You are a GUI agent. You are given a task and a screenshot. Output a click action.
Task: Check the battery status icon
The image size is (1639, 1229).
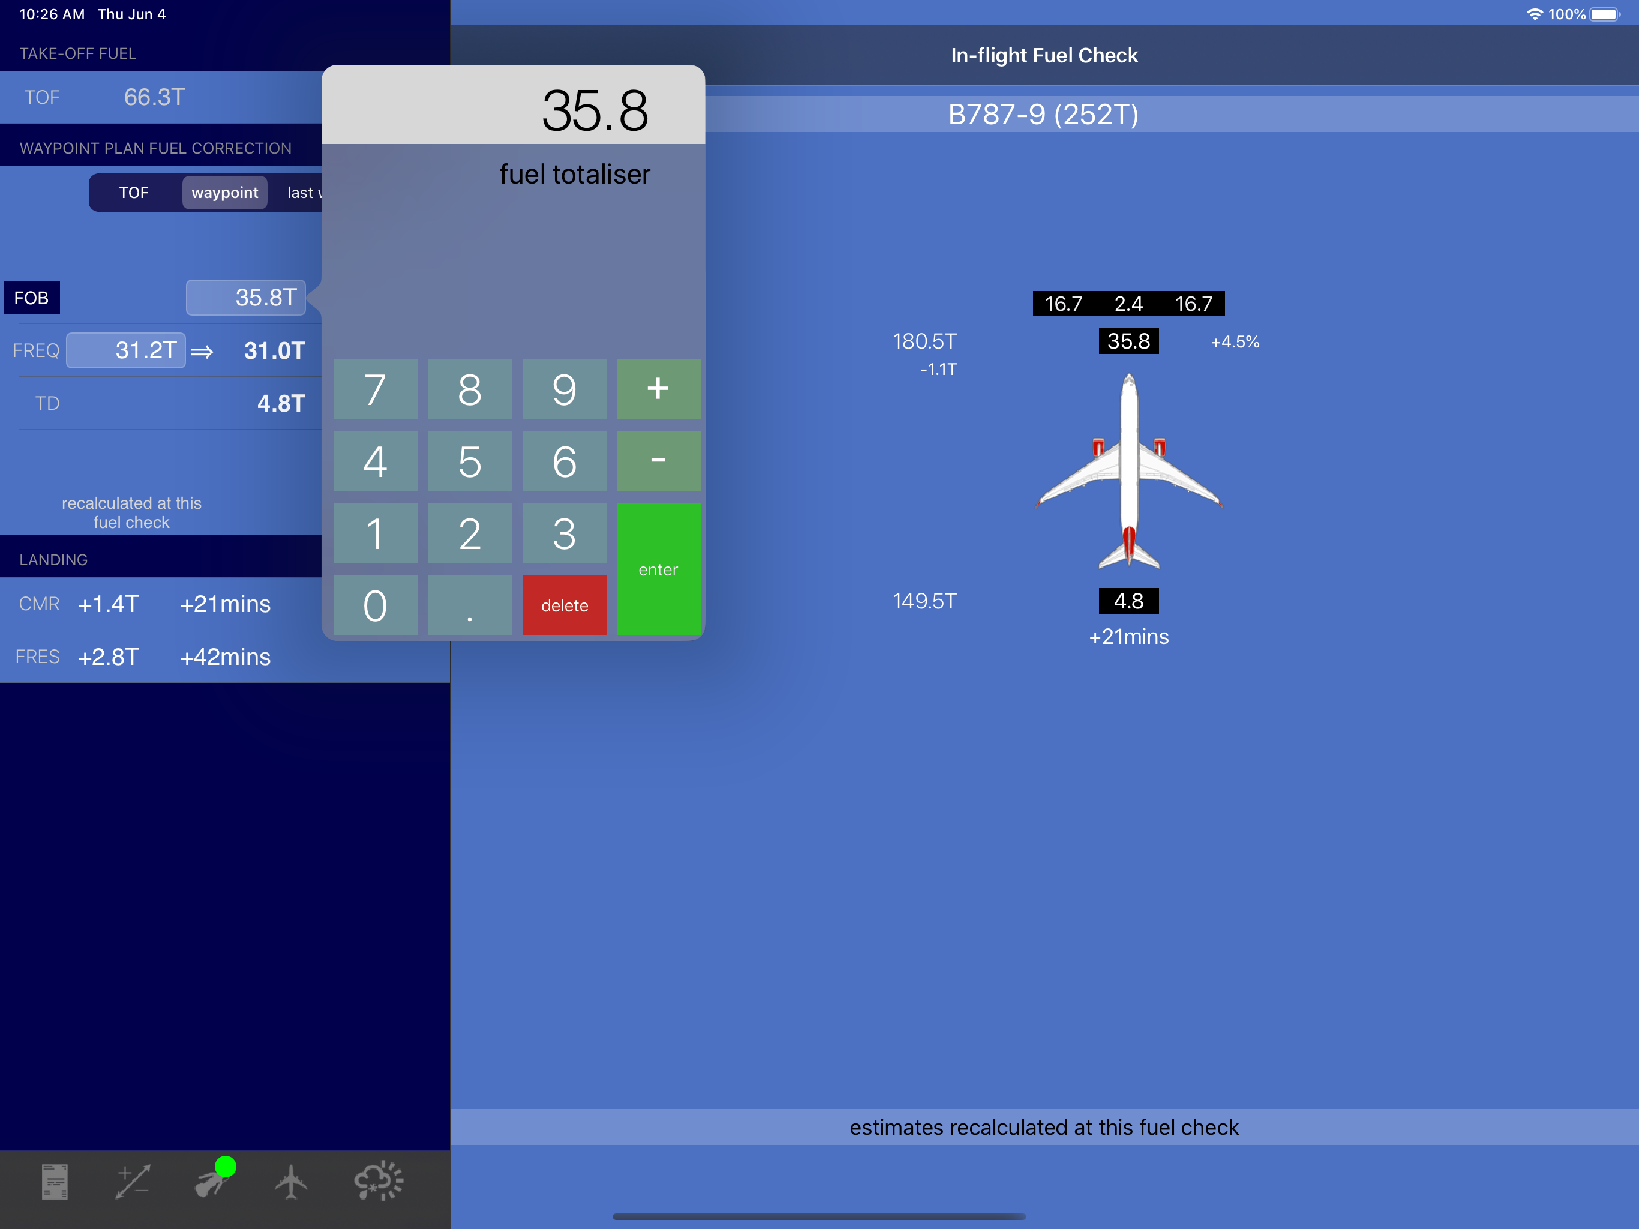click(1605, 14)
